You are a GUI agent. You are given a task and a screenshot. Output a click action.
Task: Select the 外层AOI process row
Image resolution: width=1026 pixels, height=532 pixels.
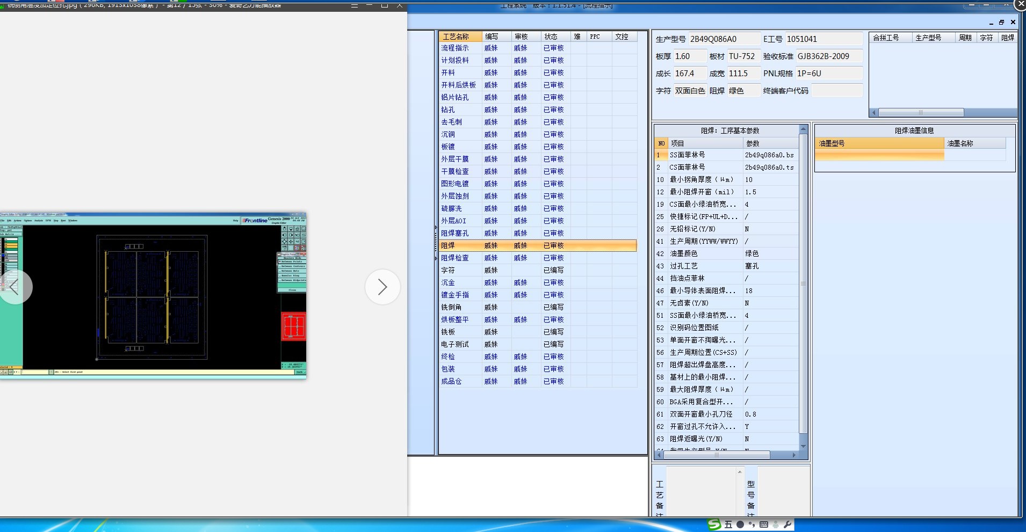coord(538,221)
